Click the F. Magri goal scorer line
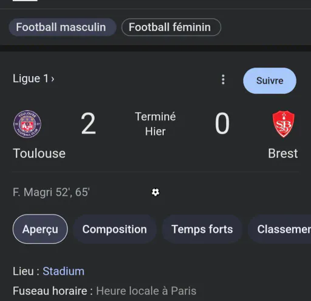Screen dimensions: 311x301 pos(51,192)
